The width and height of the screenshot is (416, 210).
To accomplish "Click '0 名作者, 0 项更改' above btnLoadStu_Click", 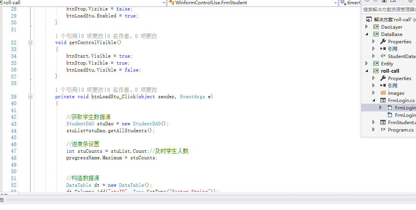I will coord(132,90).
